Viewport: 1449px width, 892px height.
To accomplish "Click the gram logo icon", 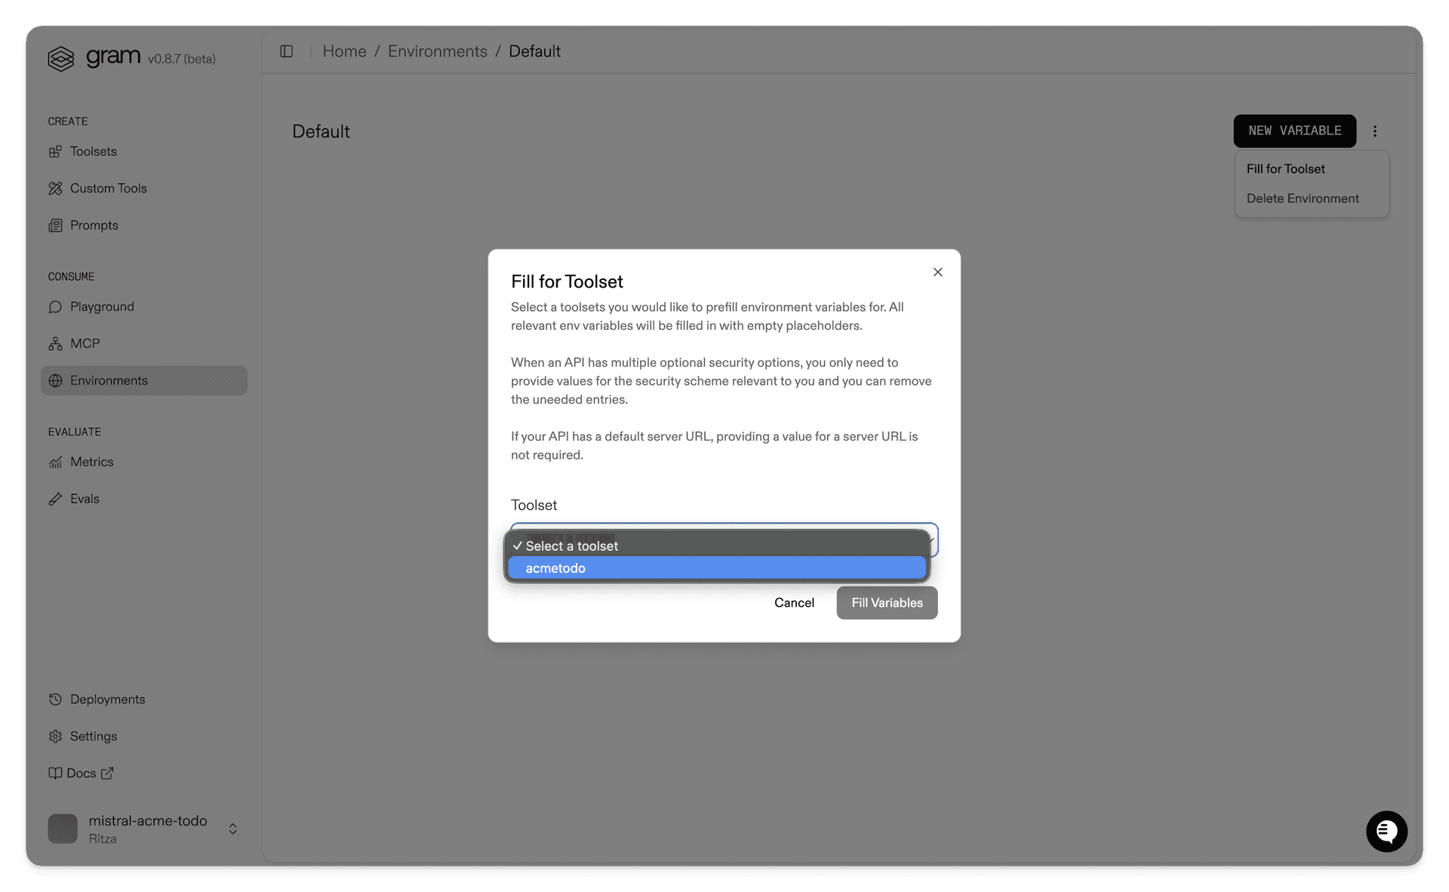I will point(61,58).
